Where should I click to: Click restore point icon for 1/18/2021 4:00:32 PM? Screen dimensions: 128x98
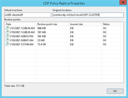[x=7, y=36]
